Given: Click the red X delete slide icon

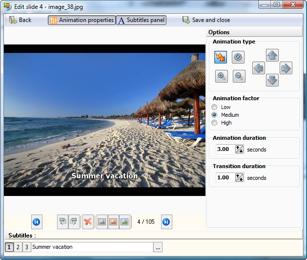Looking at the screenshot, I should [88, 222].
